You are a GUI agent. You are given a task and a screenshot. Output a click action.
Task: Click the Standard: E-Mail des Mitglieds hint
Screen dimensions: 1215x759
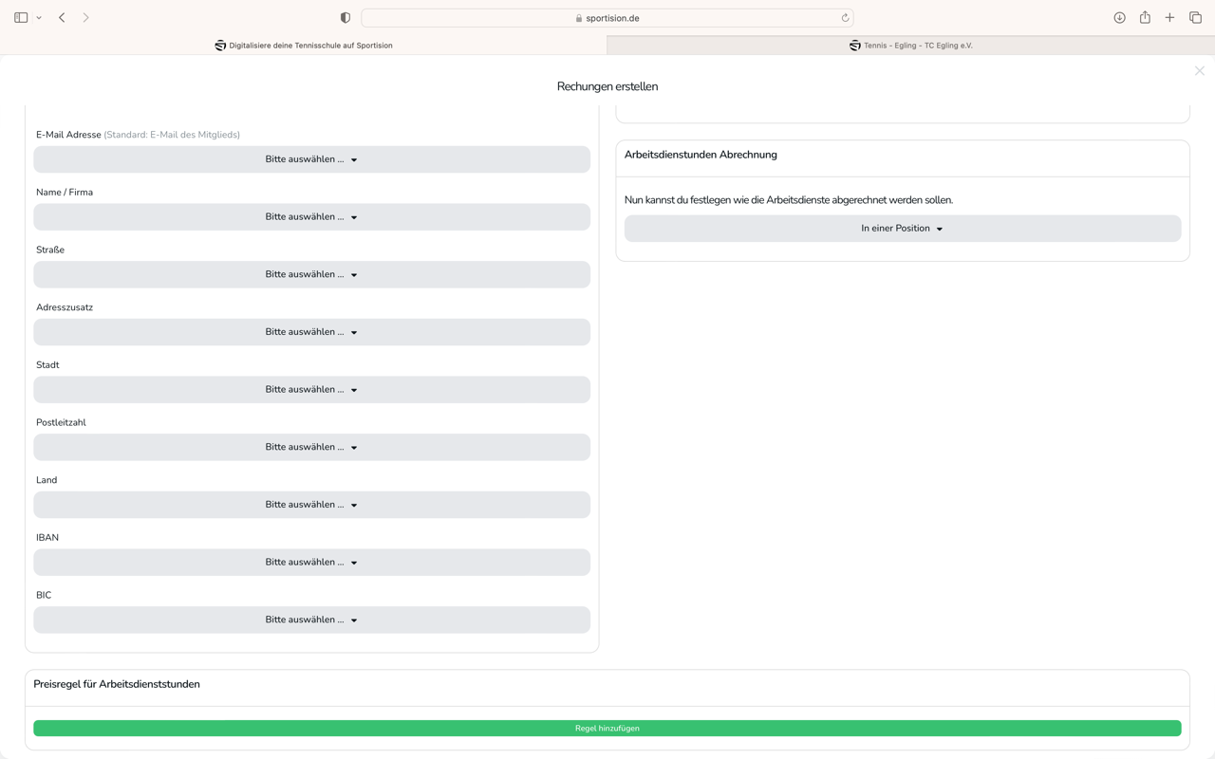click(172, 135)
